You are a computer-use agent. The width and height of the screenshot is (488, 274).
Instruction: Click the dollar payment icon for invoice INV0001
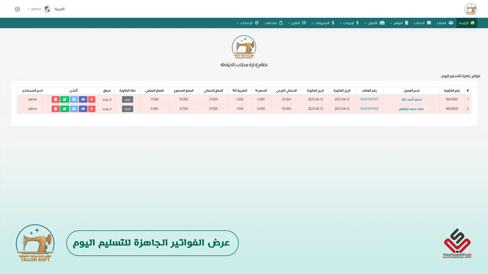tap(92, 99)
